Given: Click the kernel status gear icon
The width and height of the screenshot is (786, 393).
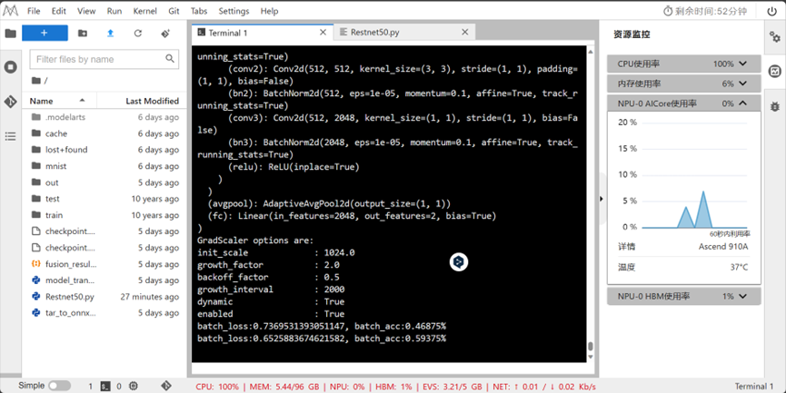Looking at the screenshot, I should point(134,386).
